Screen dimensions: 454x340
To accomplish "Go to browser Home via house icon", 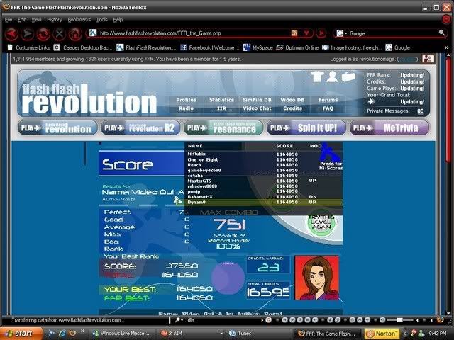I will click(x=74, y=33).
